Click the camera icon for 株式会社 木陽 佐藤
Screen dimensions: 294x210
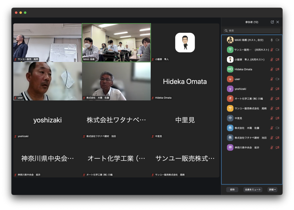[x=277, y=128]
